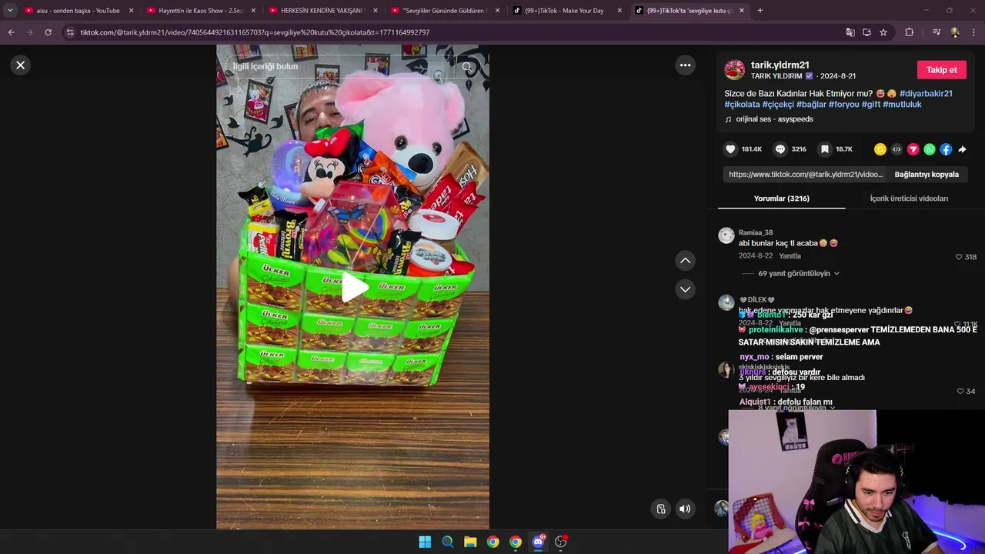Follow with the Takip et button
The height and width of the screenshot is (554, 985).
pos(941,70)
